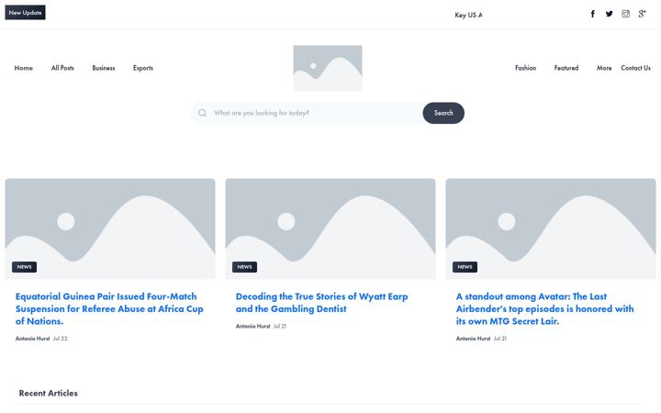The height and width of the screenshot is (413, 661).
Task: Click NEWS tag on Wyatt Earp card
Action: coord(244,267)
